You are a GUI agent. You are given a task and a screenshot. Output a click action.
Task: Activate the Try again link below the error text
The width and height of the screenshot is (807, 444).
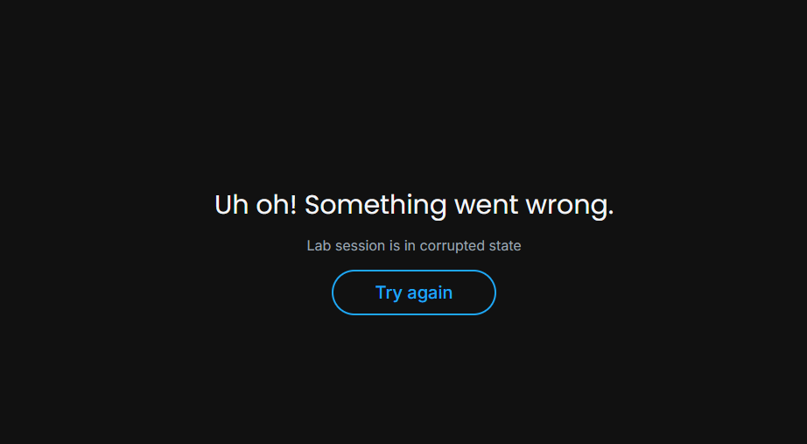(414, 292)
